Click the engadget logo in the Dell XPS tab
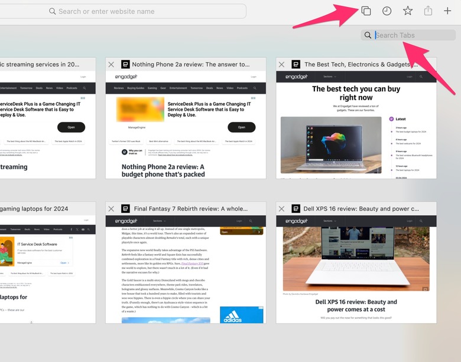Viewport: 461px width, 362px height. (296, 221)
